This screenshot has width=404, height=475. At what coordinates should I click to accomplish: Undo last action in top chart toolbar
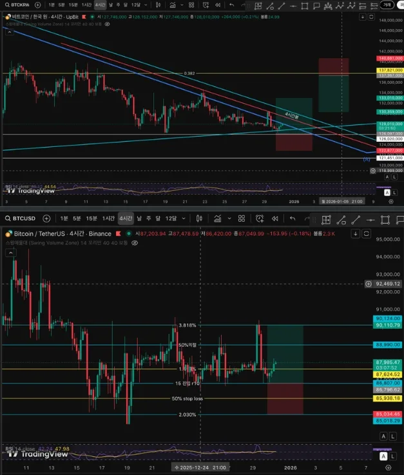pyautogui.click(x=232, y=5)
